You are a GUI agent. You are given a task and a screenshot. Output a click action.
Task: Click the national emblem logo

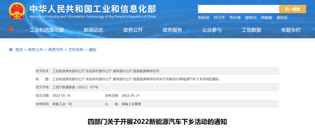[x=17, y=11]
